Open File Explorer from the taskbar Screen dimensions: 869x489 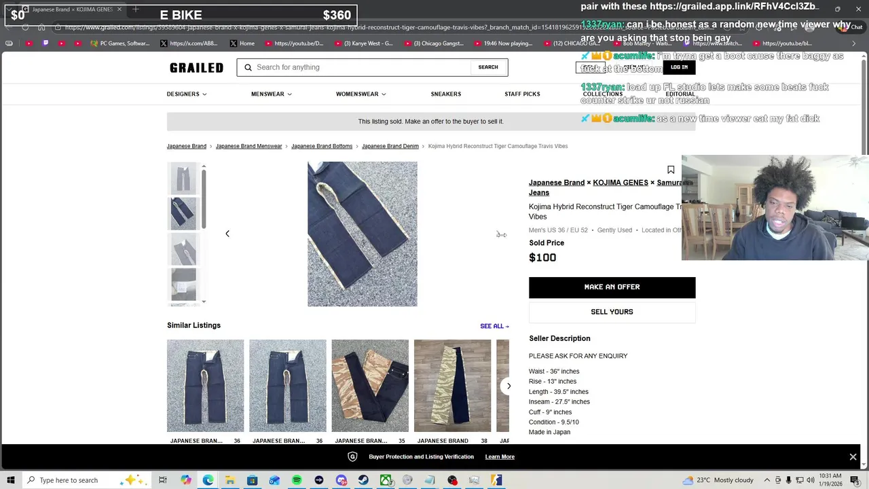click(230, 480)
